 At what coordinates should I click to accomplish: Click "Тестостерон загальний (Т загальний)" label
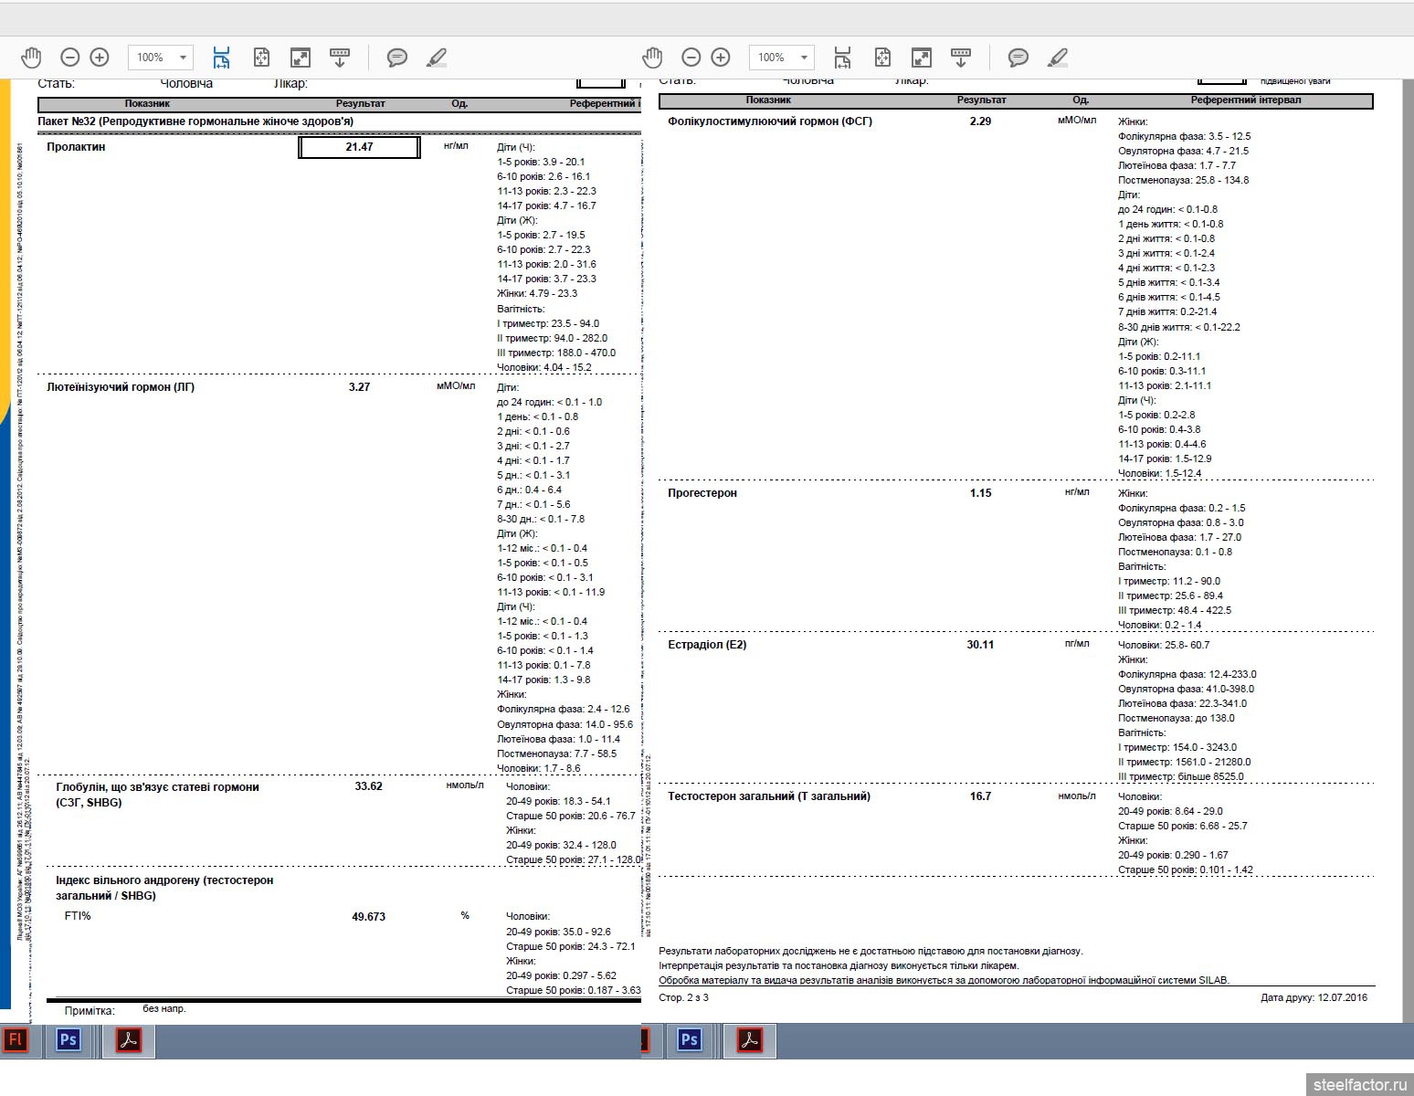[x=769, y=796]
